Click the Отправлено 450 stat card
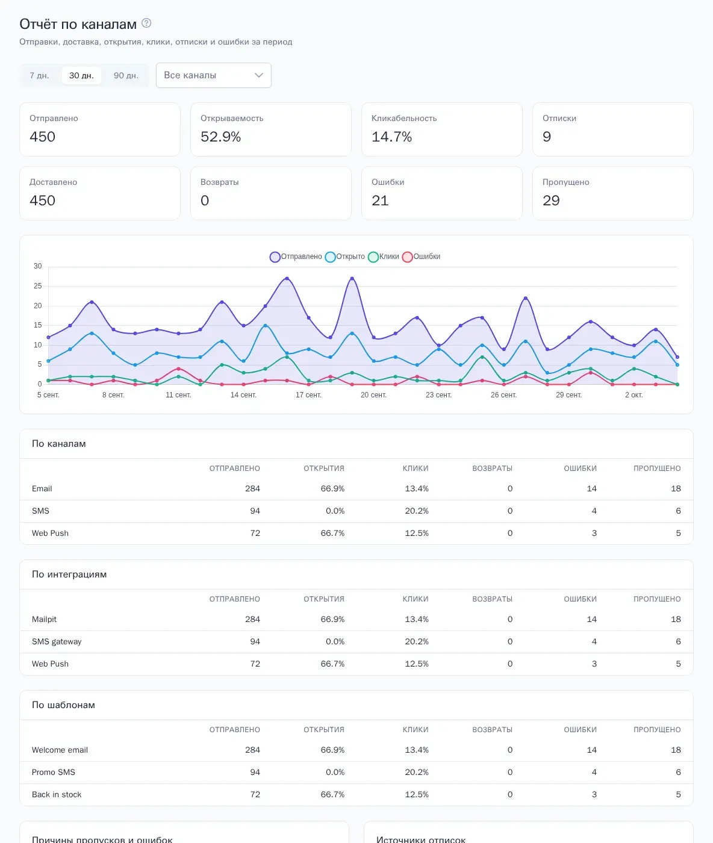713x843 pixels. (x=100, y=129)
